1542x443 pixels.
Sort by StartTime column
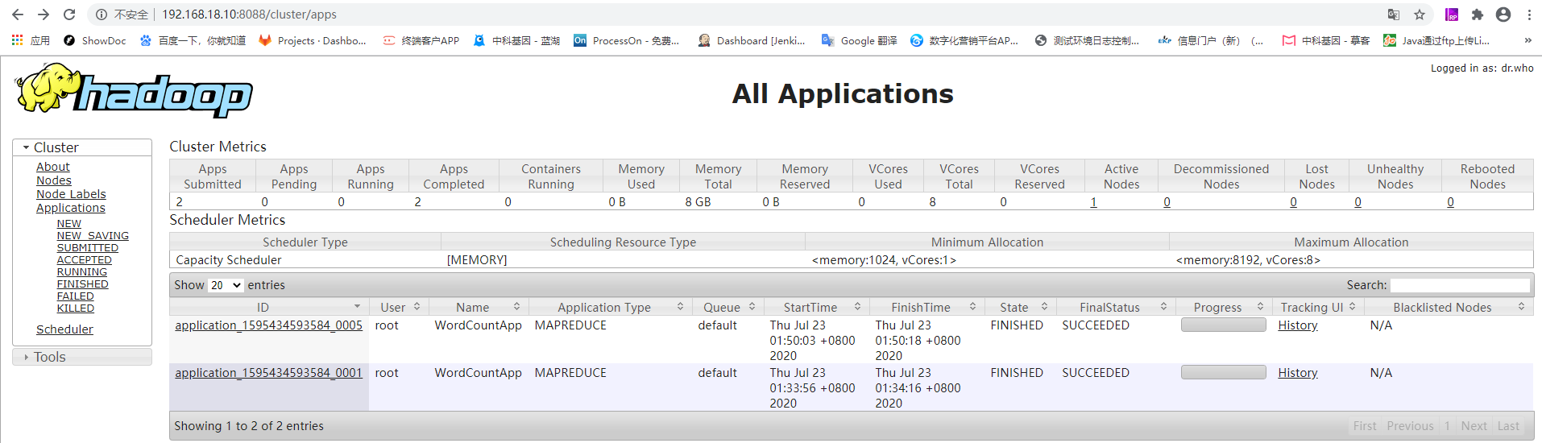tap(817, 307)
